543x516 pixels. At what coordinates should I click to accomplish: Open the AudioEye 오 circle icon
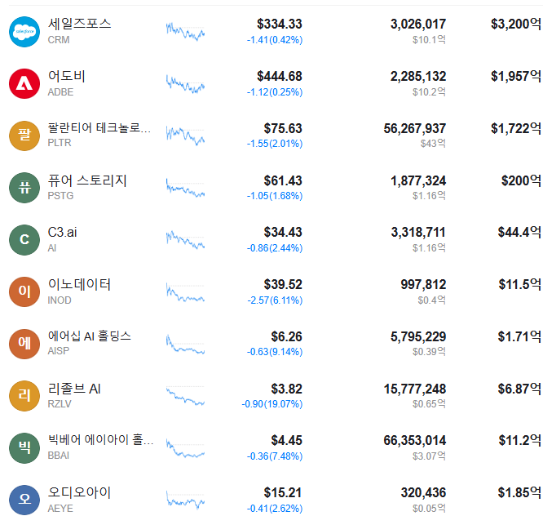coord(24,500)
